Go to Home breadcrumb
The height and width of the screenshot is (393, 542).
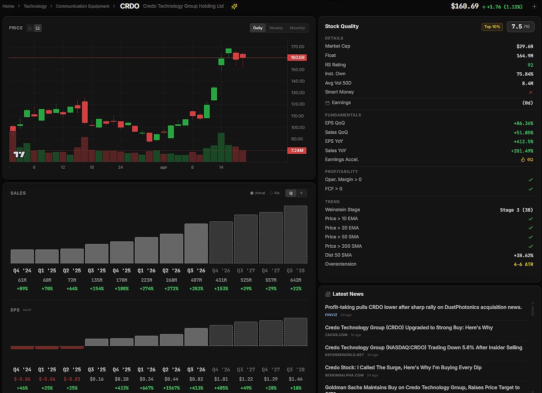click(x=9, y=6)
